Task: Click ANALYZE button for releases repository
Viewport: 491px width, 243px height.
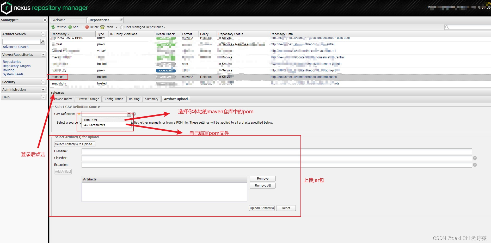Action: (x=166, y=77)
